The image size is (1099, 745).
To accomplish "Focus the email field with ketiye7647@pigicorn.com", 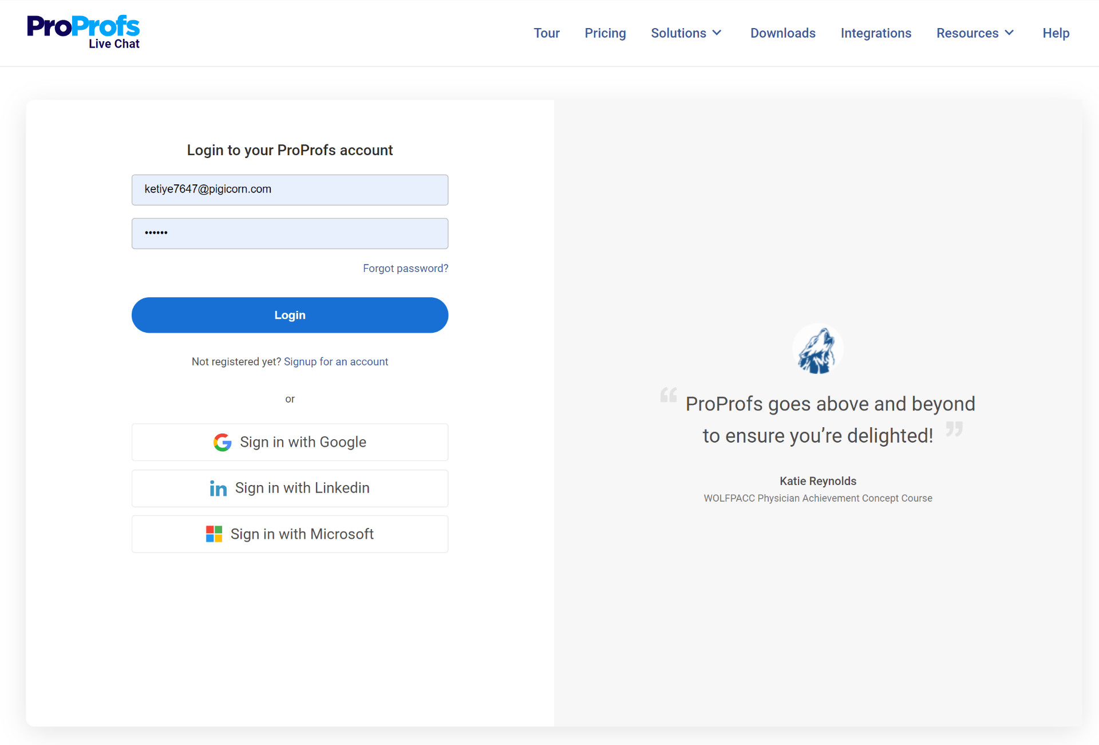I will click(x=290, y=190).
